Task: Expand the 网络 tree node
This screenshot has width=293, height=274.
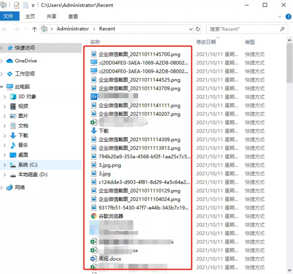Action: (x=1, y=188)
